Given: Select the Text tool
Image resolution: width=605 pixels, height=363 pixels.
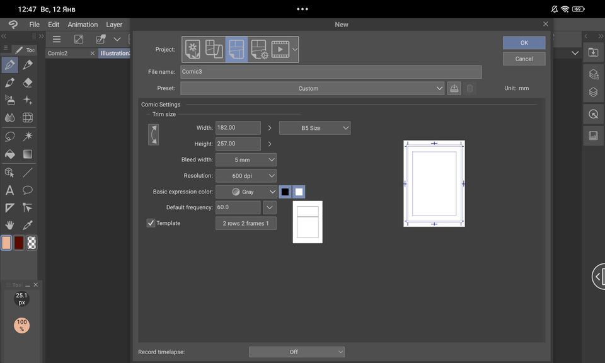Looking at the screenshot, I should click(x=9, y=190).
